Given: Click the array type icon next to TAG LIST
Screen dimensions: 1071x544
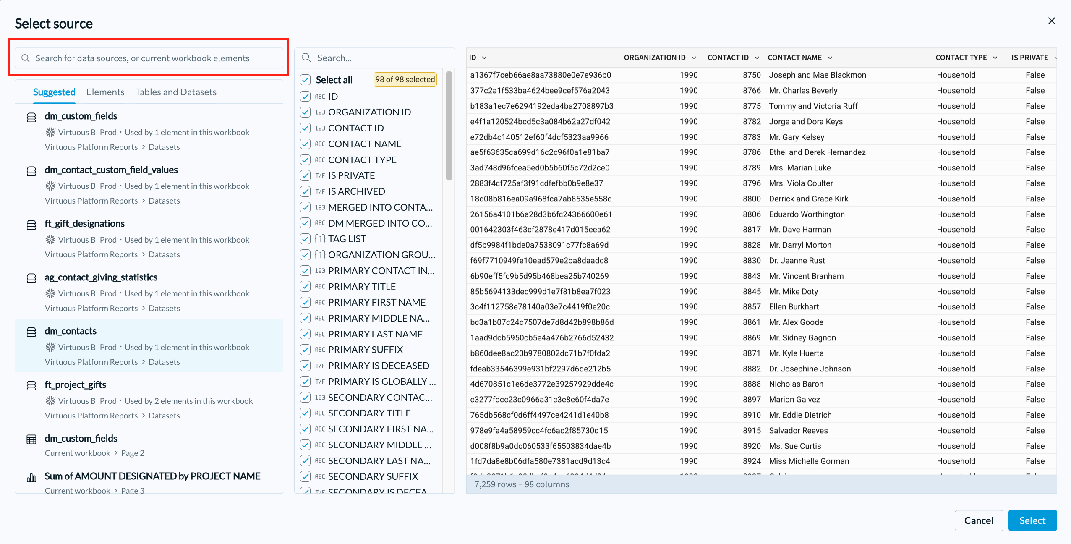Looking at the screenshot, I should pyautogui.click(x=320, y=239).
